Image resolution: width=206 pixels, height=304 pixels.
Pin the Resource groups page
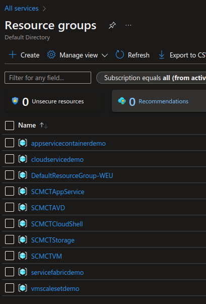(x=112, y=25)
